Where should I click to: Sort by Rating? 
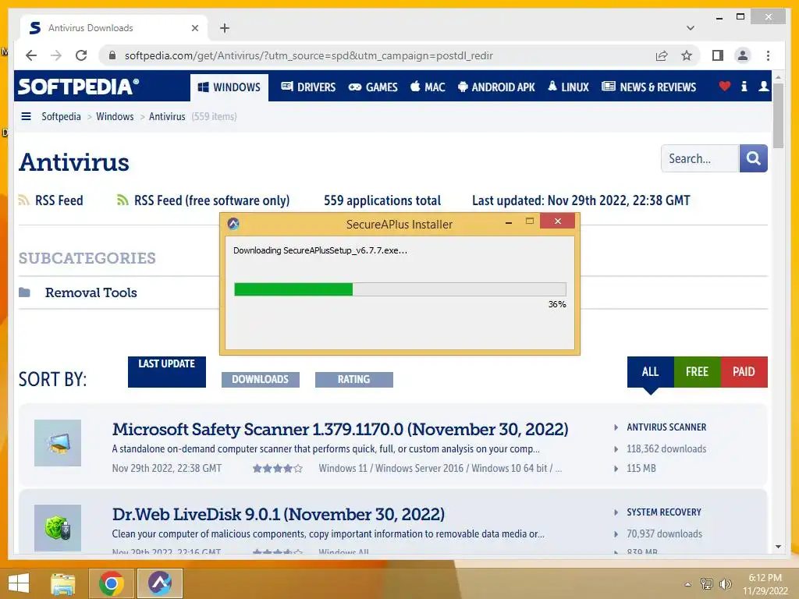[353, 380]
